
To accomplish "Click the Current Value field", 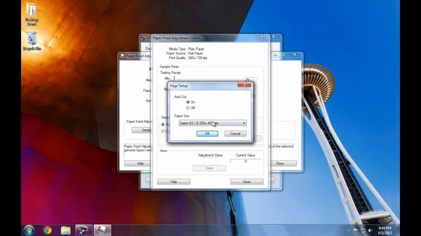I will 245,161.
